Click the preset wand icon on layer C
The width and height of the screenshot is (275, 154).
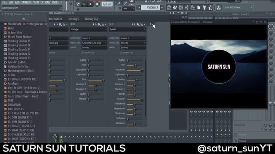click(x=138, y=25)
